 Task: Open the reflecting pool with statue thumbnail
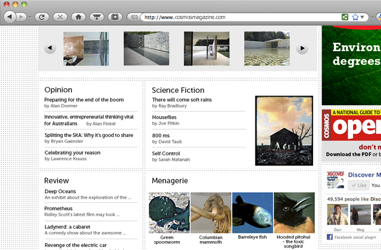point(146,49)
